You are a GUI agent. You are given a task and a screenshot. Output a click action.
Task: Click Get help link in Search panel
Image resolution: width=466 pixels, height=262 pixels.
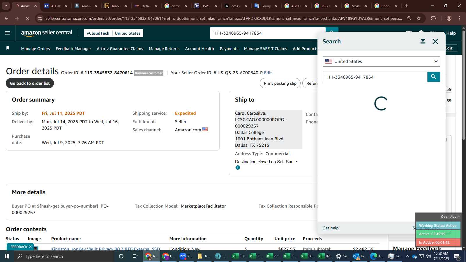(331, 228)
